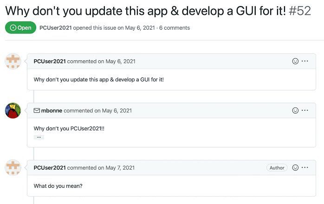React with emoji to the "What do you mean?" comment

pyautogui.click(x=295, y=167)
